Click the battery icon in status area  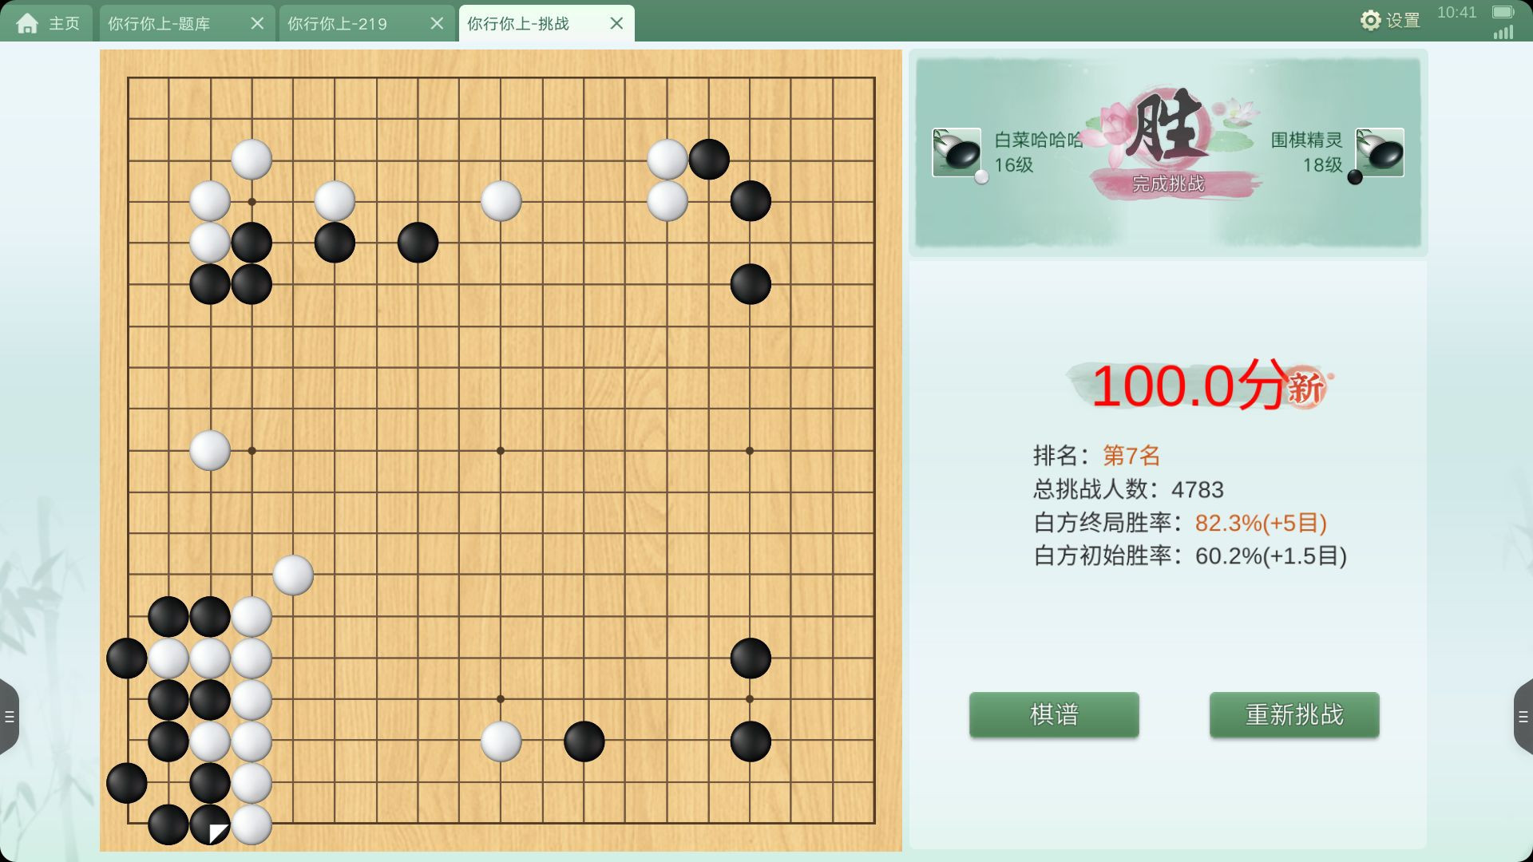coord(1503,12)
